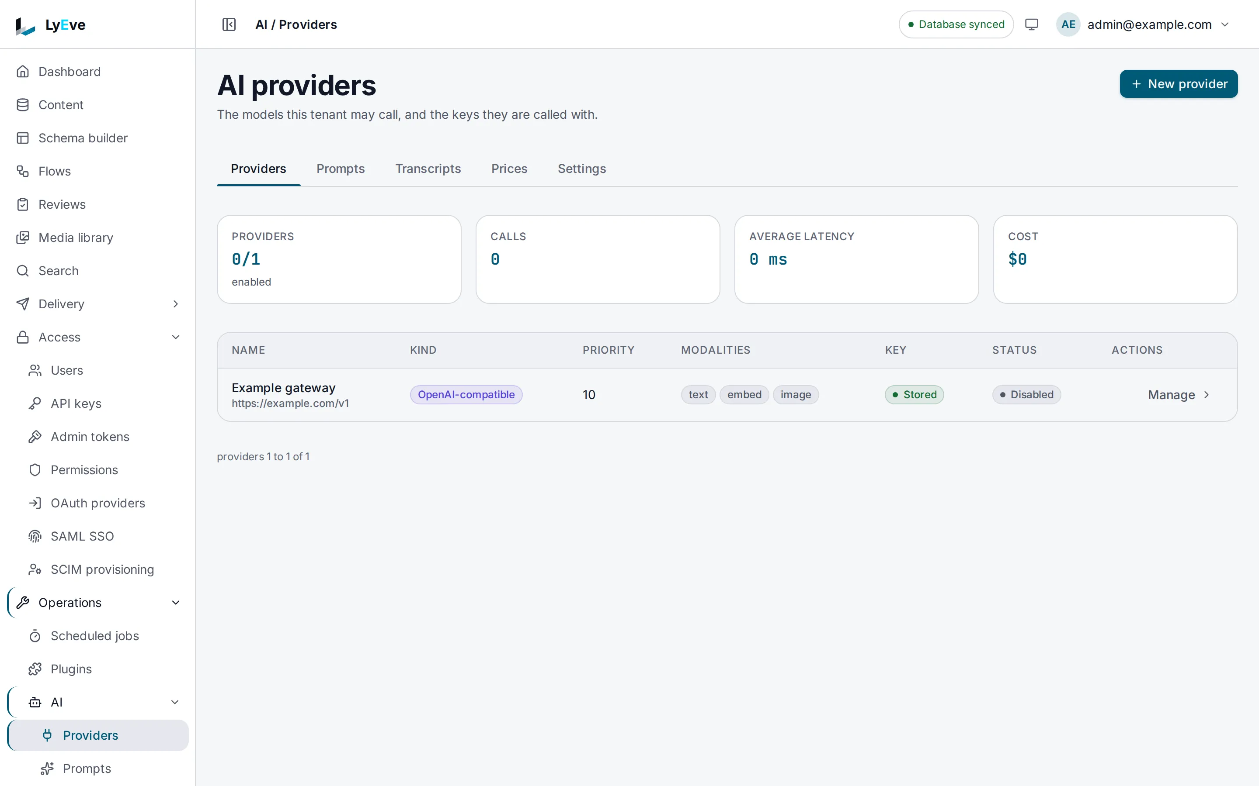
Task: Open Content database icon
Action: 23,105
